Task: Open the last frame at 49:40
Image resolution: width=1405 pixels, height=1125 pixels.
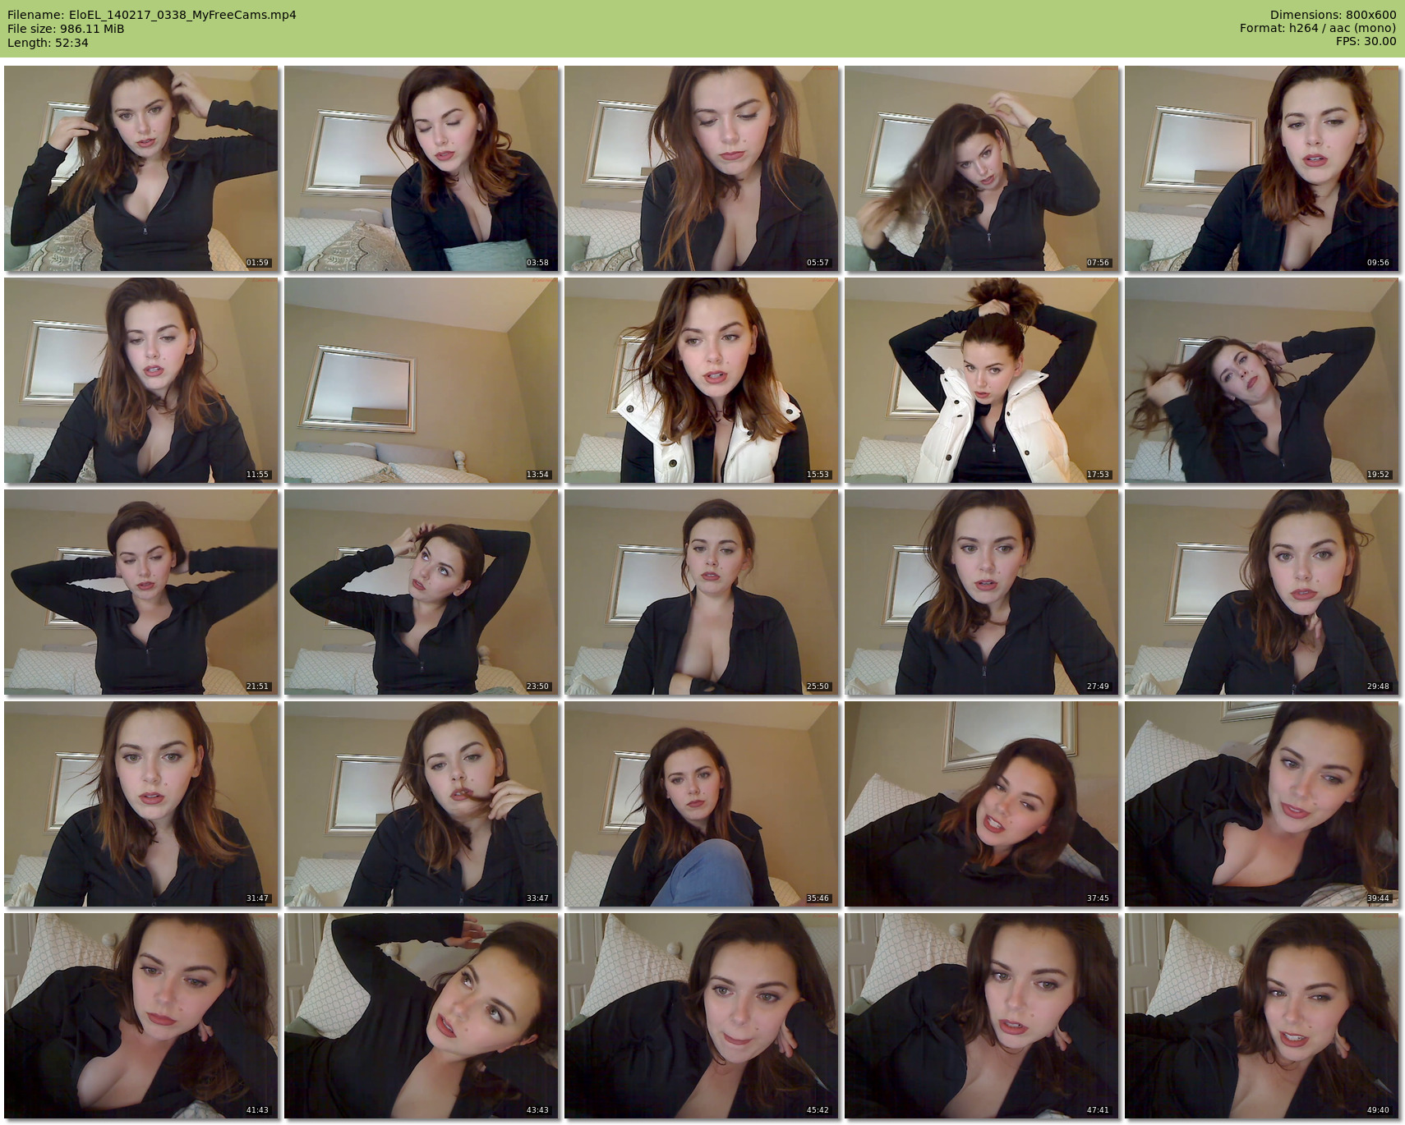Action: (1261, 1016)
